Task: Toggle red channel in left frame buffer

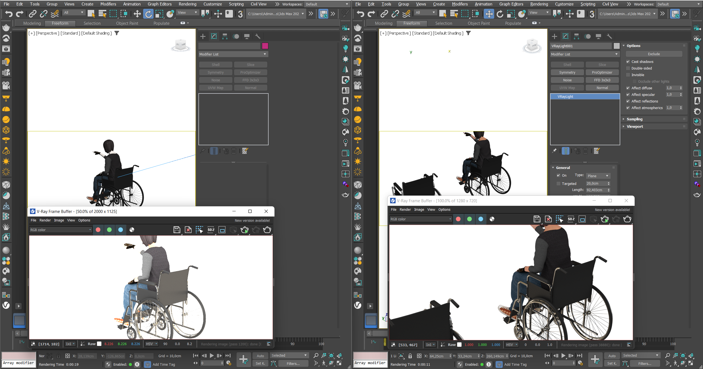Action: tap(98, 230)
